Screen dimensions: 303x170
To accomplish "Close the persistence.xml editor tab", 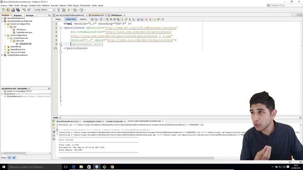I will pyautogui.click(x=106, y=16).
